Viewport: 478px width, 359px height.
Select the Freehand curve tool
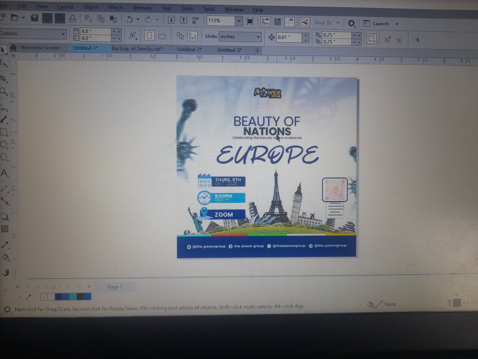tap(4, 107)
